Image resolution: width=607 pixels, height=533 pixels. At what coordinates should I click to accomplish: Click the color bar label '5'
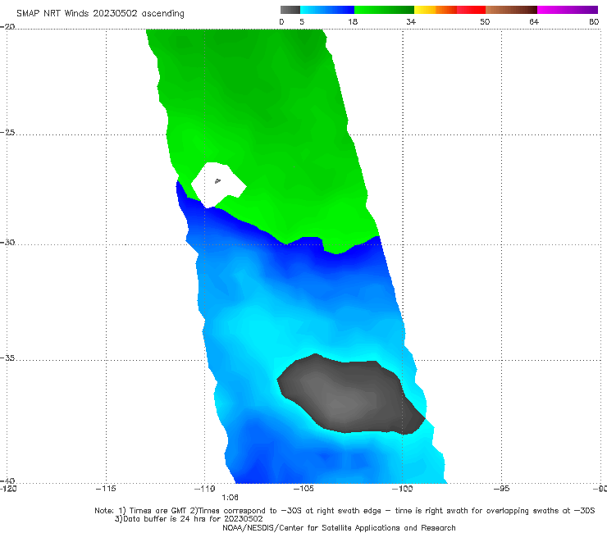pos(302,22)
